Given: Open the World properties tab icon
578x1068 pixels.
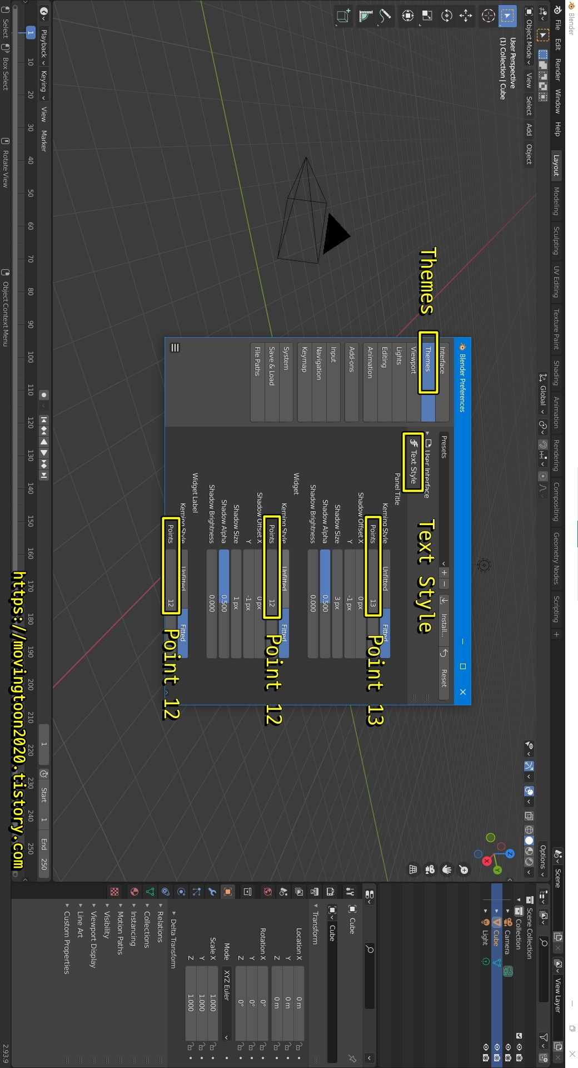Looking at the screenshot, I should coord(268,892).
